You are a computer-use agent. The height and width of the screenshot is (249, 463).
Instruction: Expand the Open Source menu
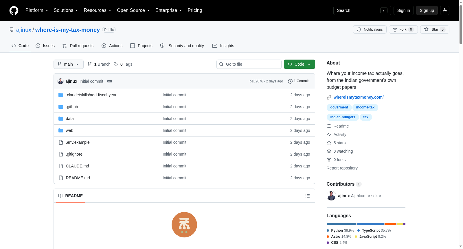click(133, 10)
